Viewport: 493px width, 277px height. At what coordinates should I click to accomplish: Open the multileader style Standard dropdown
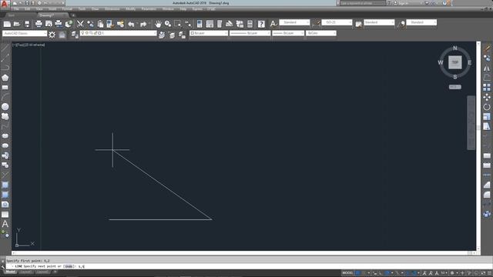click(421, 22)
